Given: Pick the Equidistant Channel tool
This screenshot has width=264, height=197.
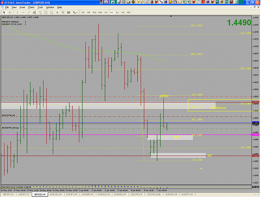Looking at the screenshot, I should [35, 12].
